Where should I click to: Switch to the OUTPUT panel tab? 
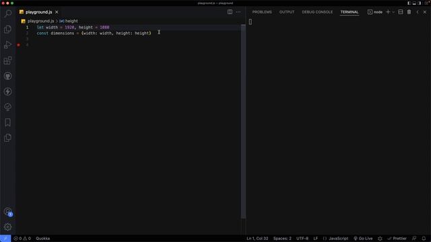(x=287, y=12)
